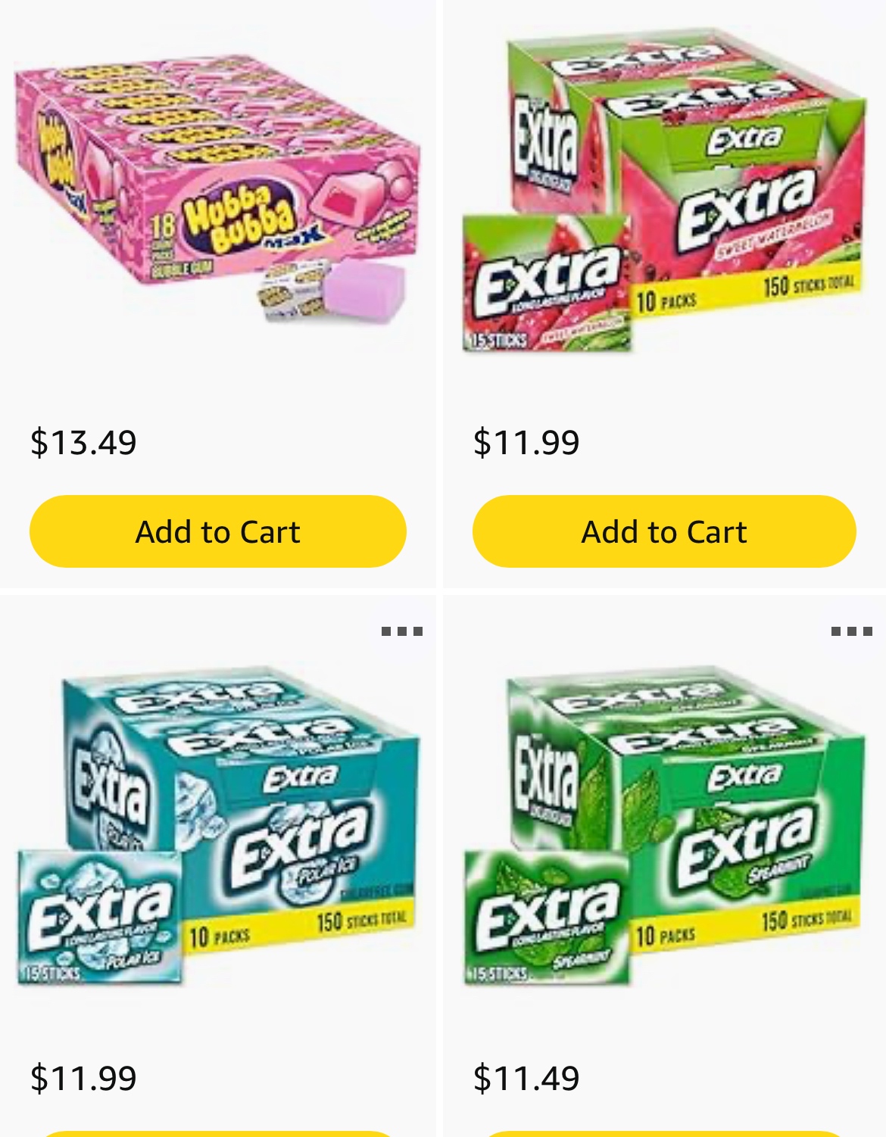The width and height of the screenshot is (886, 1137).
Task: Add Hubba Bubba Max gum to cart
Action: coord(218,531)
